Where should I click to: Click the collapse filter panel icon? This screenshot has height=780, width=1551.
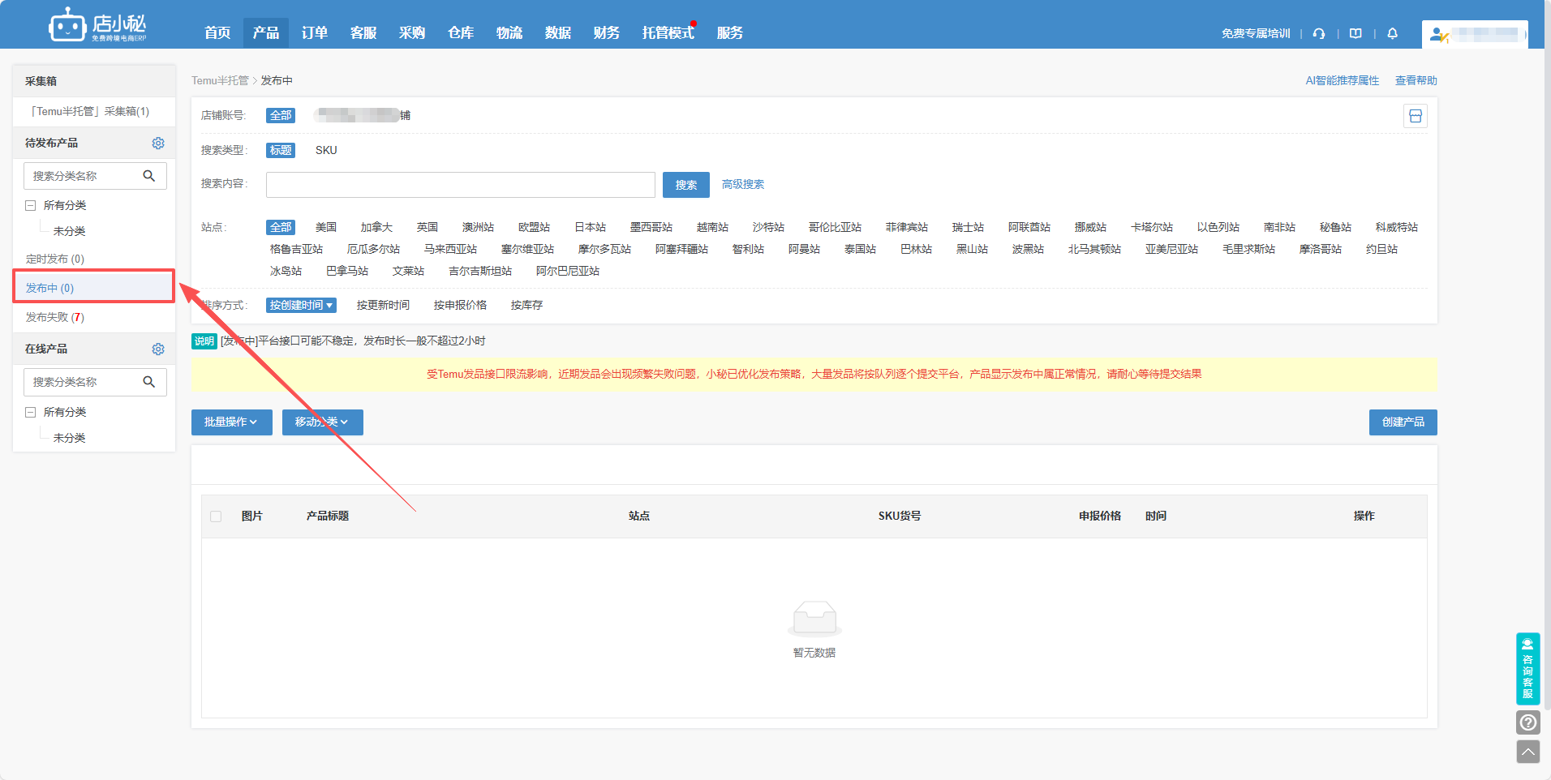coord(1416,116)
